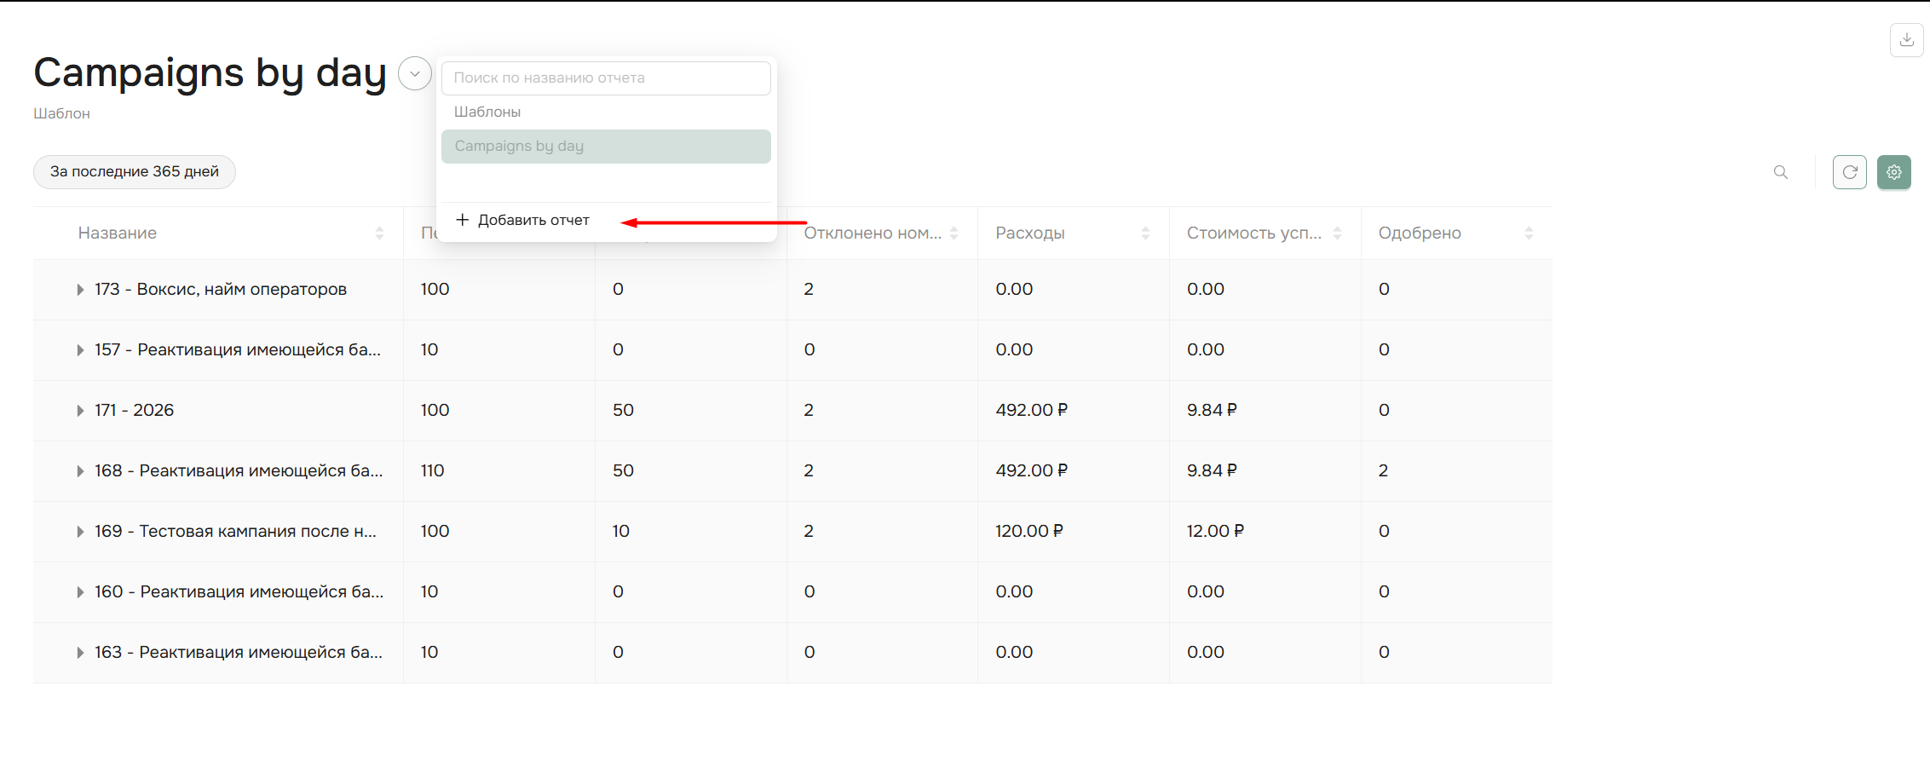Collapse the report selector chevron
This screenshot has height=784, width=1930.
(x=415, y=74)
